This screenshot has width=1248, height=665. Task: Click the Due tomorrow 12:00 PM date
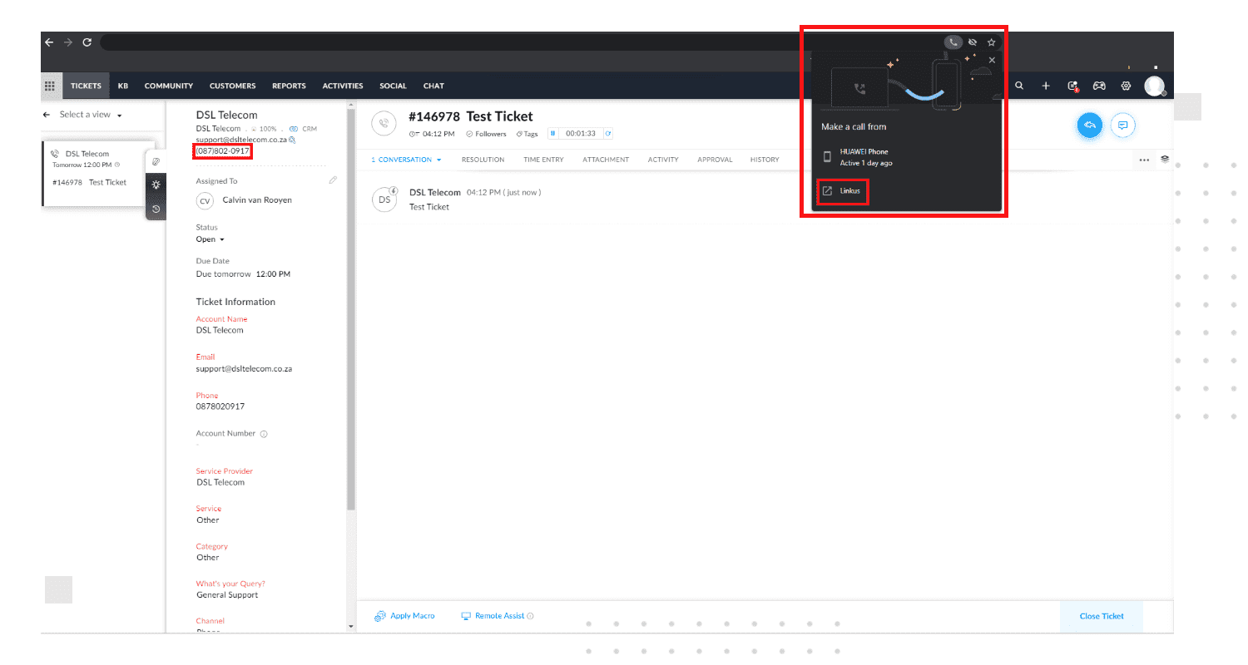click(243, 274)
